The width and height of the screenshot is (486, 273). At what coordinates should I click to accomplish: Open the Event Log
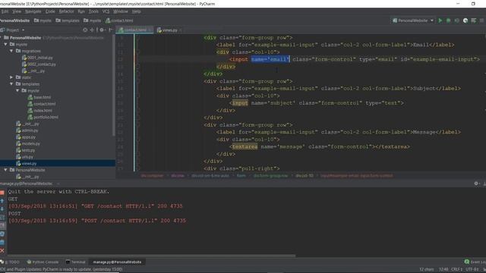475,262
